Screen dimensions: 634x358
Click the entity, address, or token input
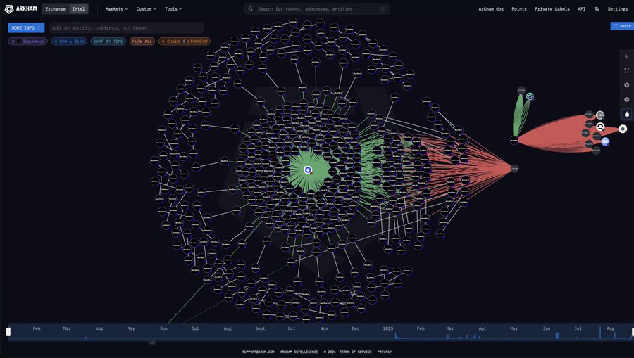click(x=127, y=27)
